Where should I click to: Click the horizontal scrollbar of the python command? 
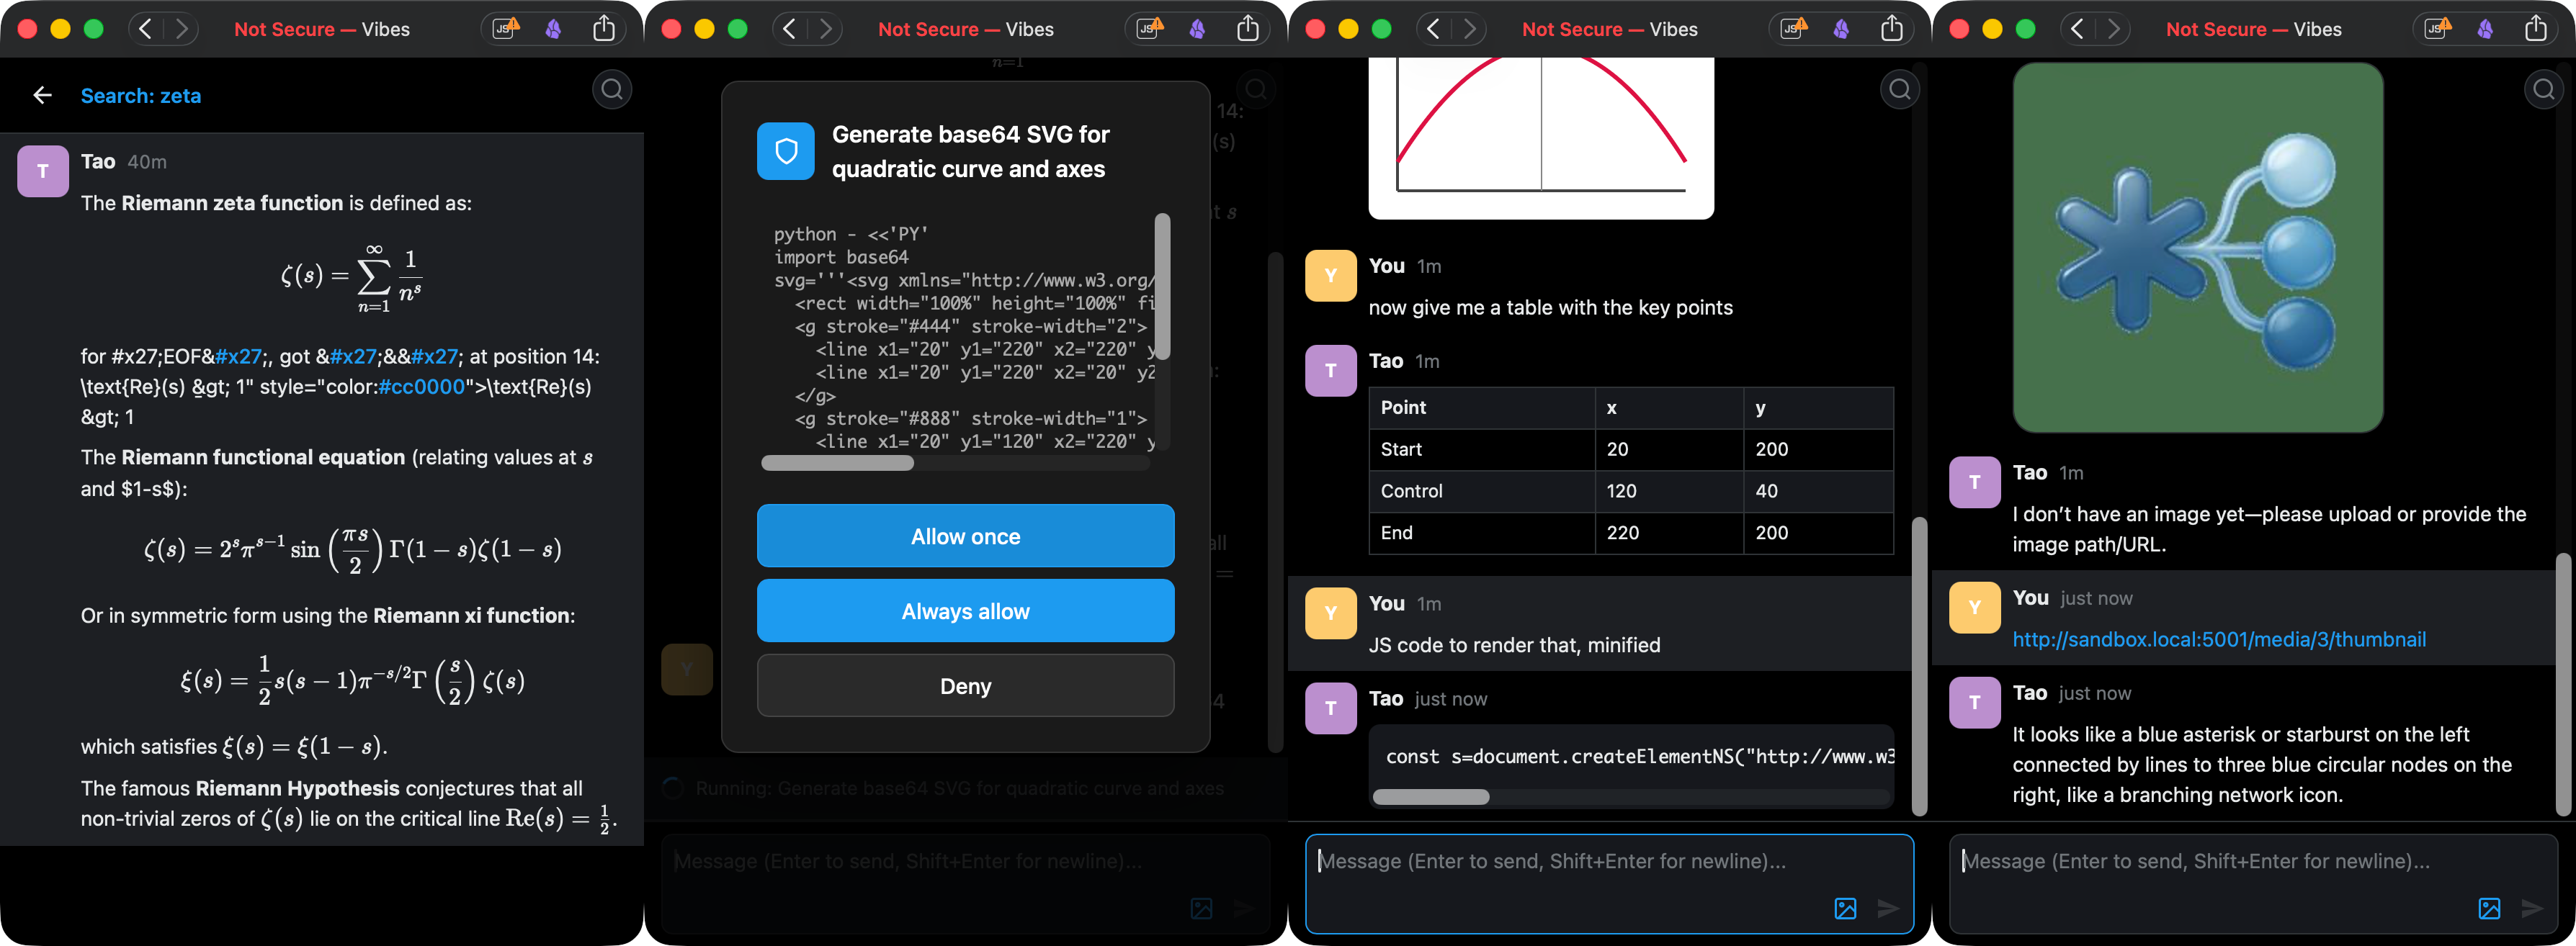[837, 464]
